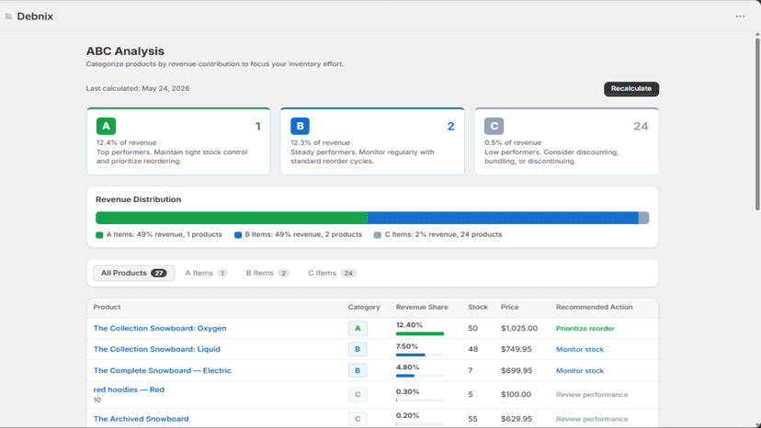Click the vertical page scrollbar
Screen dimensions: 761x428
click(757, 124)
